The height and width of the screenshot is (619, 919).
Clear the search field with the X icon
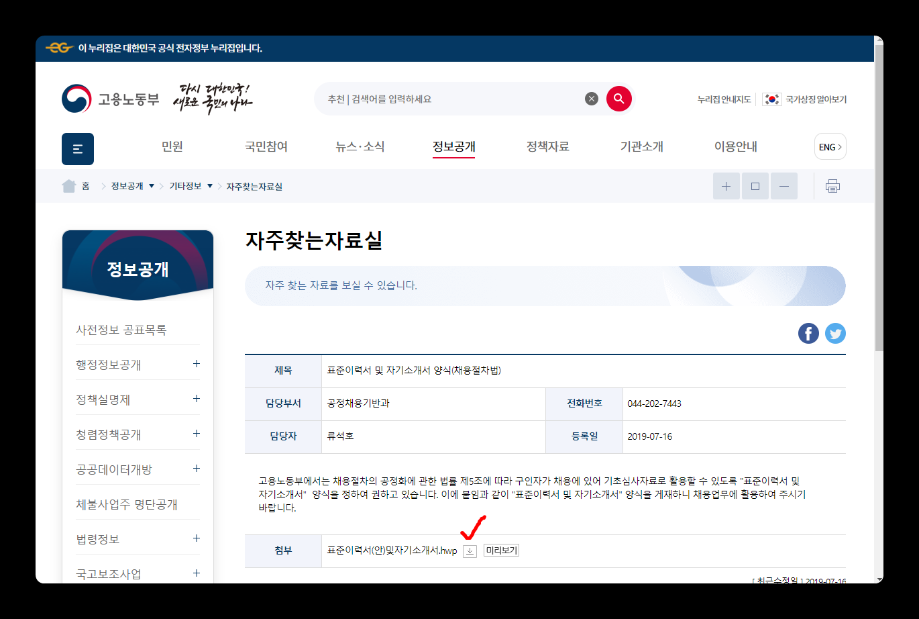coord(592,99)
